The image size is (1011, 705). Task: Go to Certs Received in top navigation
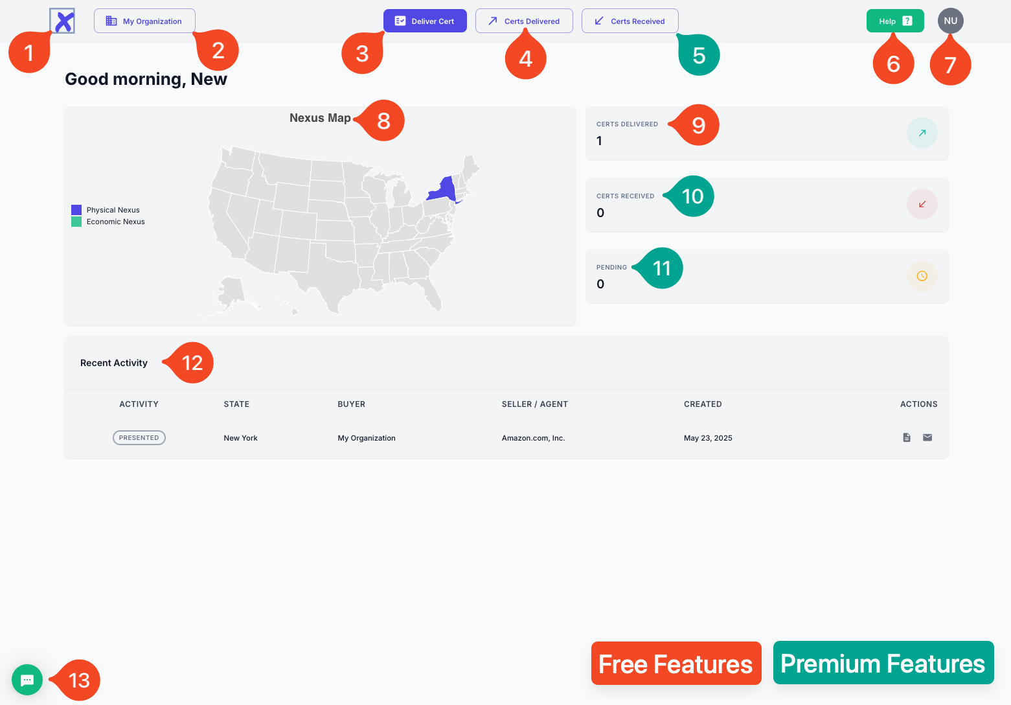630,21
